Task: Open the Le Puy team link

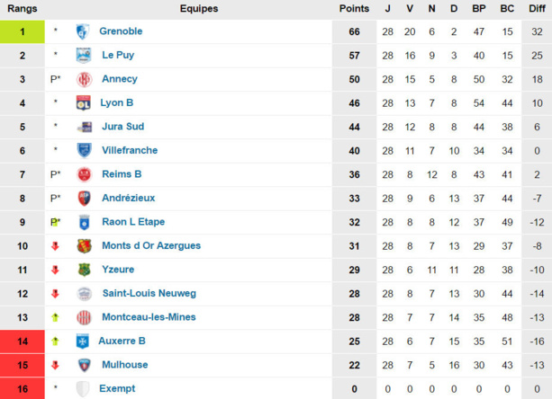Action: 118,55
